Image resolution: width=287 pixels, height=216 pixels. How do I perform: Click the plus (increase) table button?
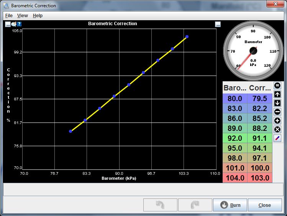click(x=277, y=121)
